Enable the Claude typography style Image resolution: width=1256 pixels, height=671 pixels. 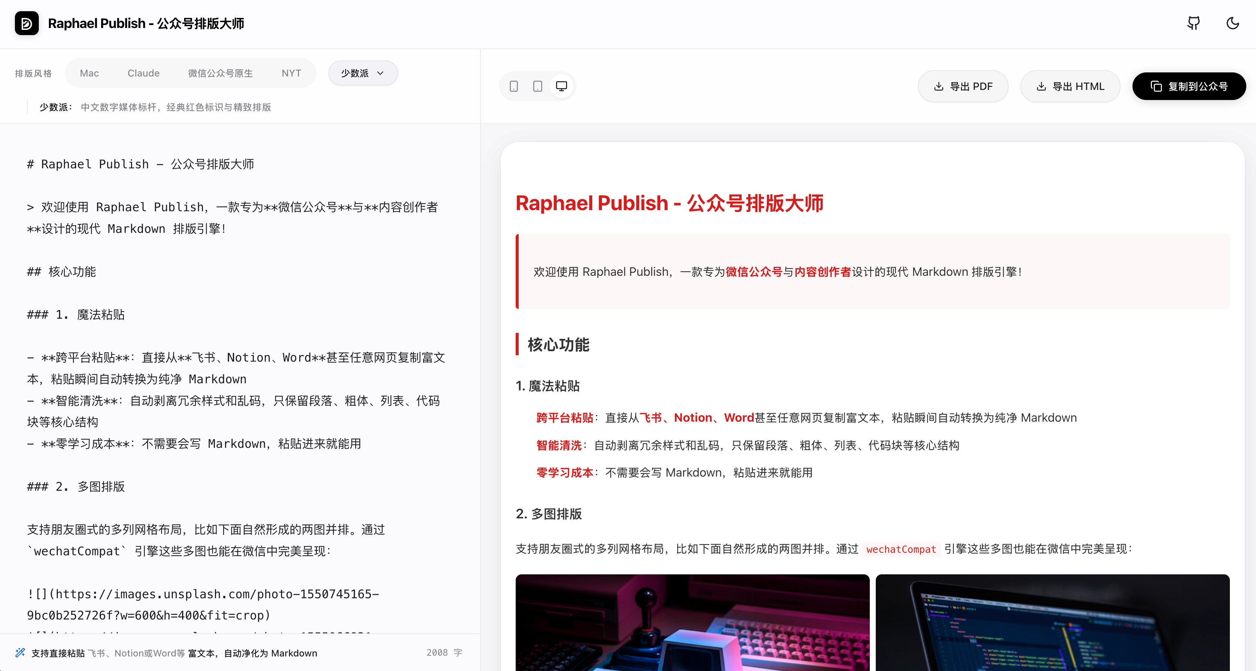click(143, 73)
